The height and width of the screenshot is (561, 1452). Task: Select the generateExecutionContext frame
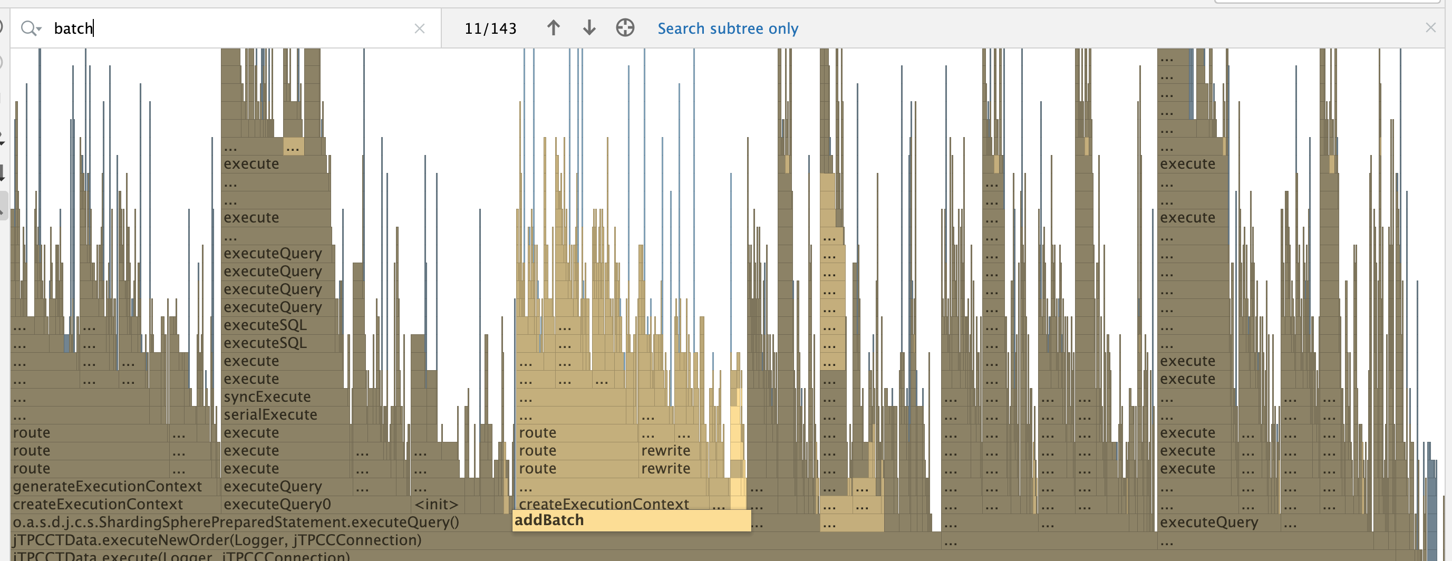point(107,486)
